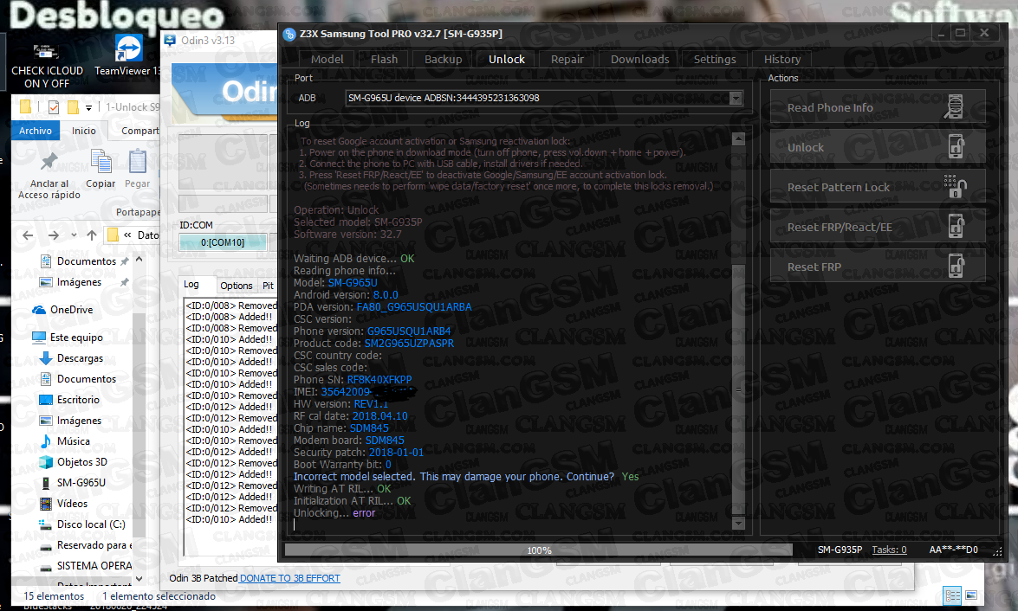Open the Explorer quick access toolbar dropdown
The image size is (1018, 611).
89,107
